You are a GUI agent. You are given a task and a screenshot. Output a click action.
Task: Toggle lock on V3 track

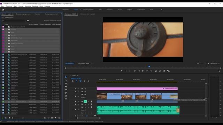(76, 89)
